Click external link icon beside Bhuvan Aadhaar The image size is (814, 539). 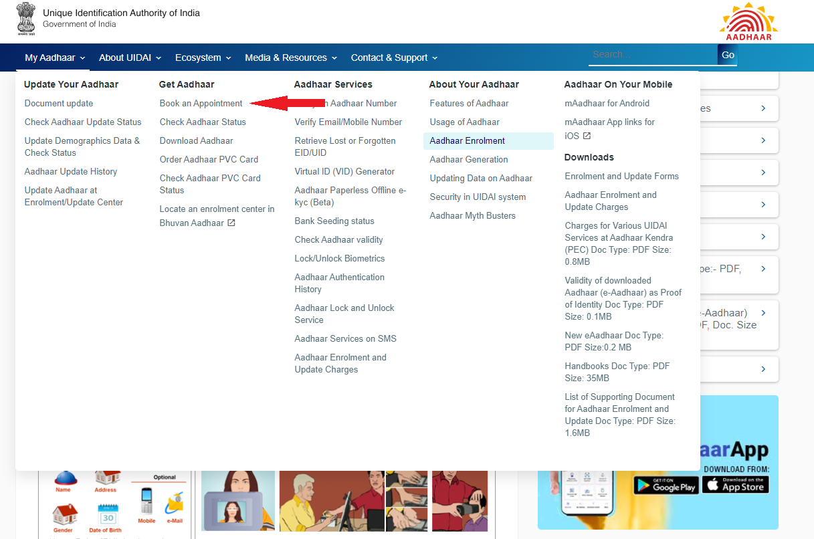tap(231, 223)
